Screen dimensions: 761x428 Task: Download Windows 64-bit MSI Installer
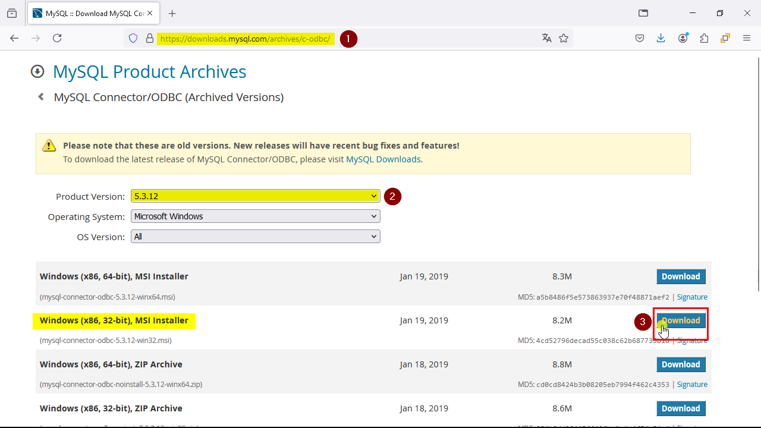pos(681,276)
